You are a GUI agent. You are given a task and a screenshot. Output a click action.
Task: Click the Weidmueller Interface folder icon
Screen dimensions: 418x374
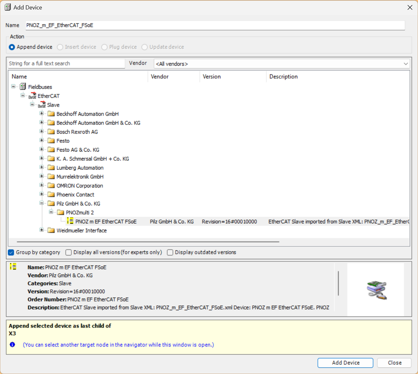click(x=51, y=230)
